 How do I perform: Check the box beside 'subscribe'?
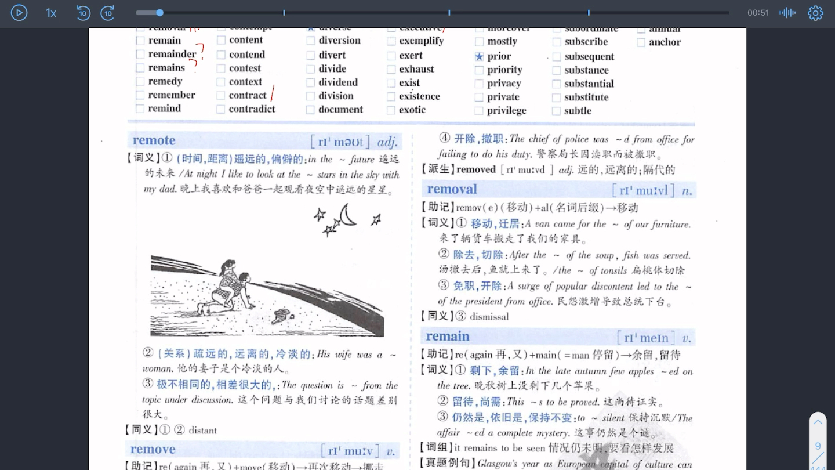pyautogui.click(x=557, y=42)
